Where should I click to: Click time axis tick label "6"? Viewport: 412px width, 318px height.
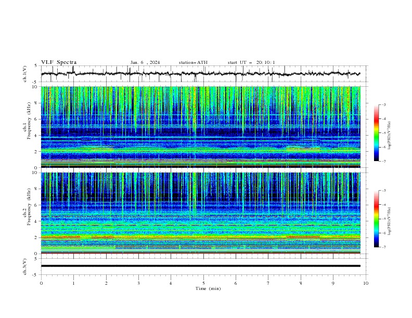(236, 283)
